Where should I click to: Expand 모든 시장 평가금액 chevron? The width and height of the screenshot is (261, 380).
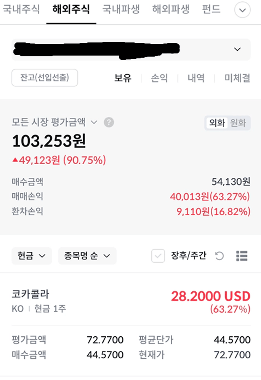(94, 122)
